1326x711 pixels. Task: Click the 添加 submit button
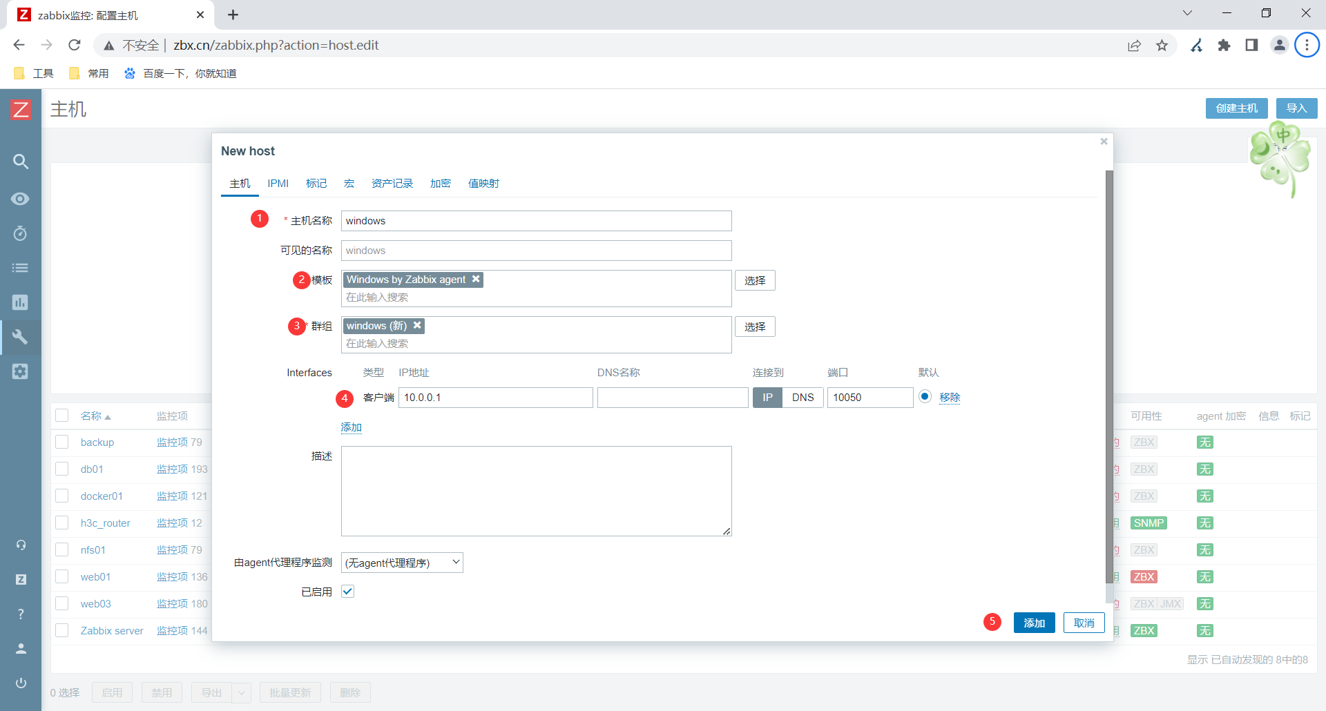point(1035,623)
